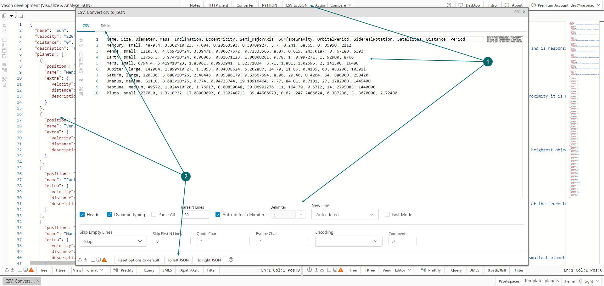
Task: Click top bar help question icon
Action: (x=449, y=5)
